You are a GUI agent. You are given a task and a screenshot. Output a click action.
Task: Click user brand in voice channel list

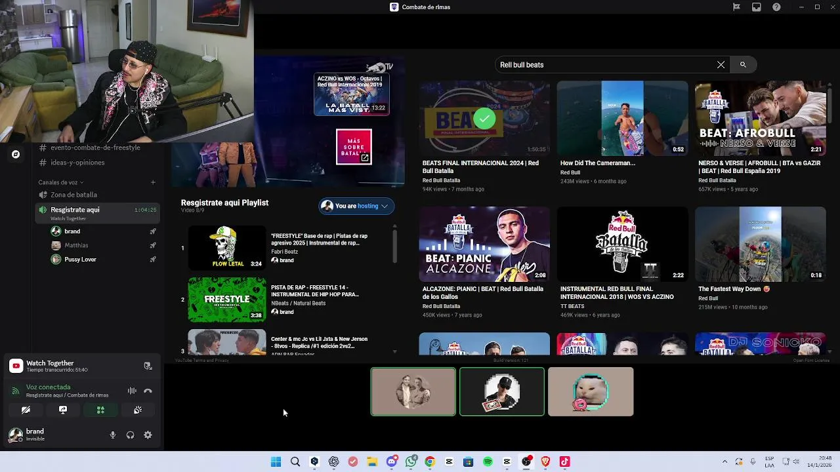72,231
